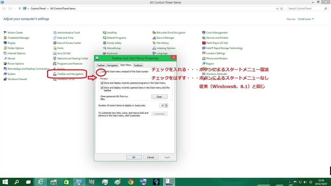Select the Start Menu tab
Screen dimensions: 331x186
(x=126, y=65)
